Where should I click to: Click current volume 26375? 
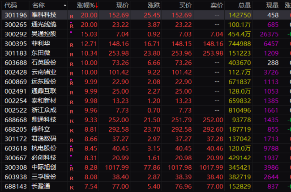coord(269,34)
